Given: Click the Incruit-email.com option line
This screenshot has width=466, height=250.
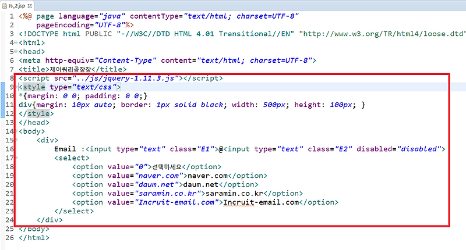Looking at the screenshot, I should coord(206,202).
